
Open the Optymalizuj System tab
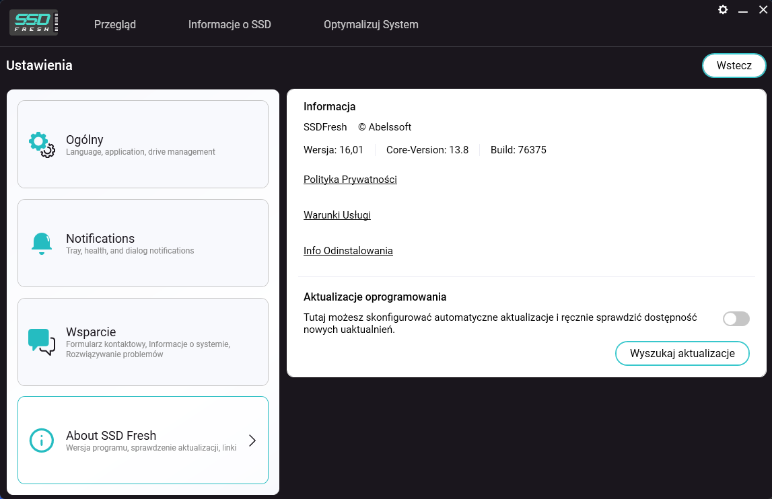pyautogui.click(x=371, y=25)
